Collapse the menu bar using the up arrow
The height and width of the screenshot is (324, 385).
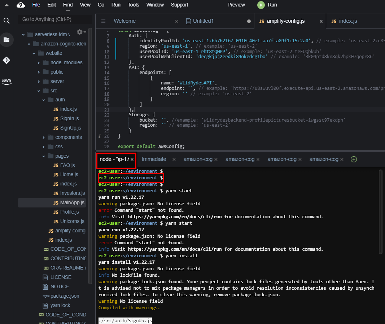(x=6, y=5)
